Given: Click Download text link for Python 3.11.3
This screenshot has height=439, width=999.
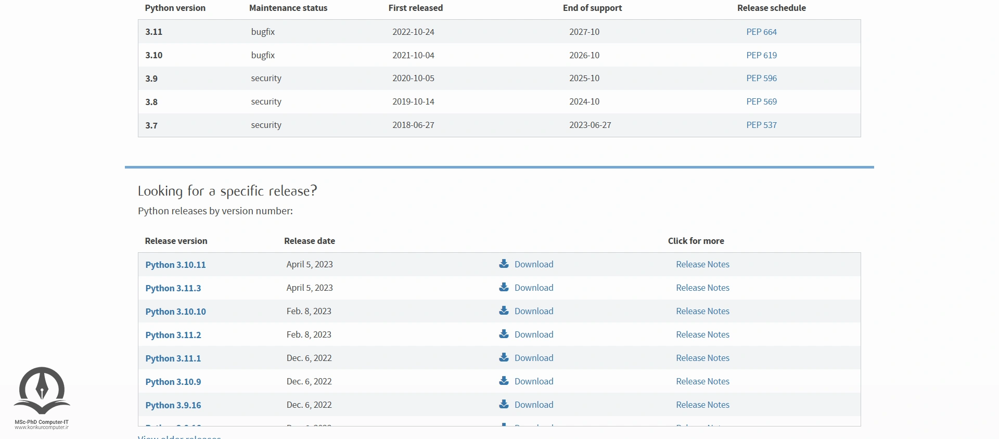Looking at the screenshot, I should tap(534, 288).
